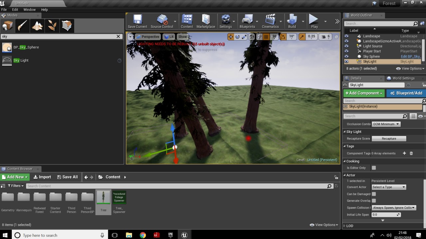The image size is (426, 239).
Task: Click Save All in Content Browser
Action: pyautogui.click(x=67, y=177)
